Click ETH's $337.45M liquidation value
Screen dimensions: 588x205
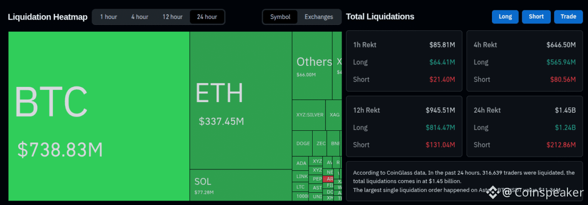click(221, 122)
